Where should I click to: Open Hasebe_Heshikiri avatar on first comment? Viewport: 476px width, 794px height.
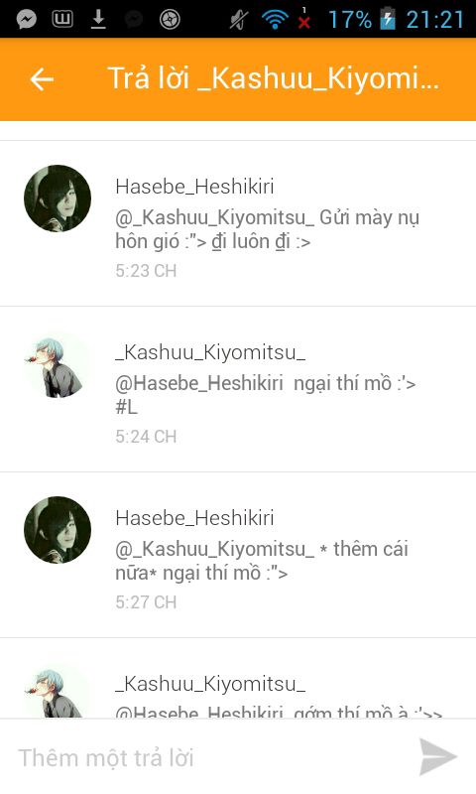(58, 198)
